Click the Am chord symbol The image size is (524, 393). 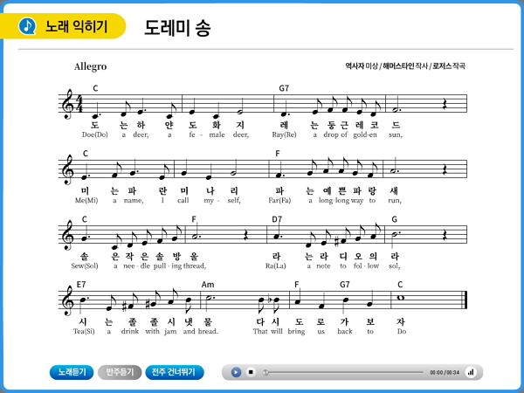click(208, 285)
